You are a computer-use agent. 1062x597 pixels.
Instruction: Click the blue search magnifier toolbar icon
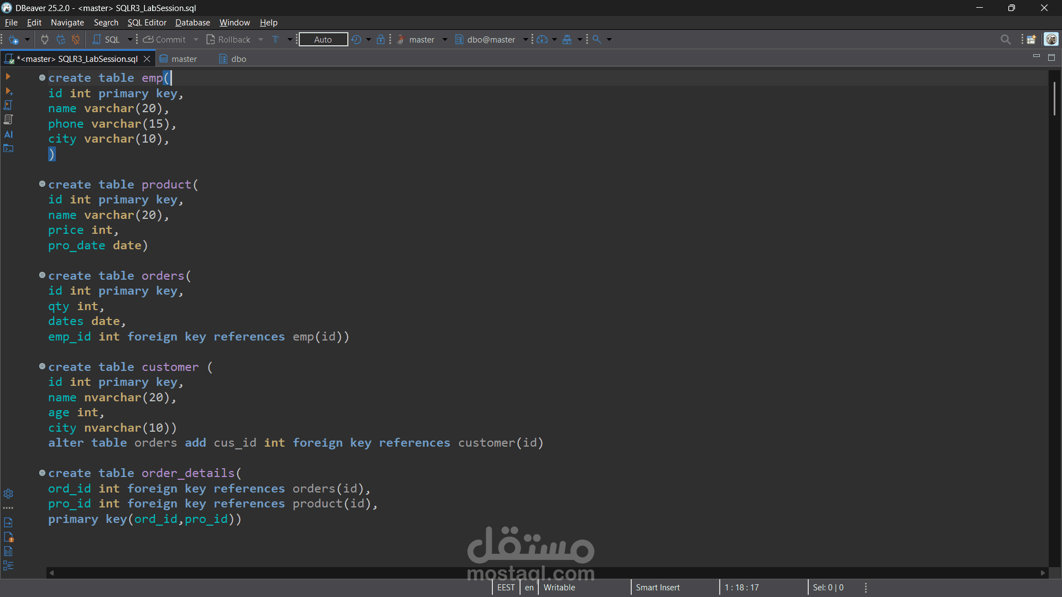click(597, 40)
